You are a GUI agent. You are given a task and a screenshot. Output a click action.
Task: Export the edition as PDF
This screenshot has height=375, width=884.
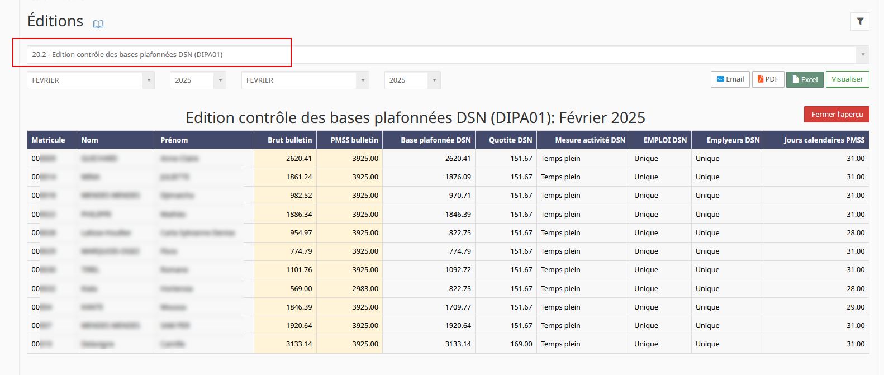point(768,79)
